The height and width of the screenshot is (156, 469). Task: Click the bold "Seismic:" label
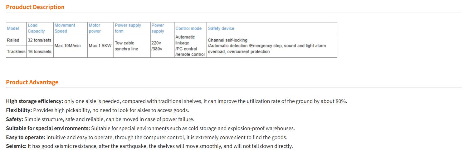click(x=16, y=146)
